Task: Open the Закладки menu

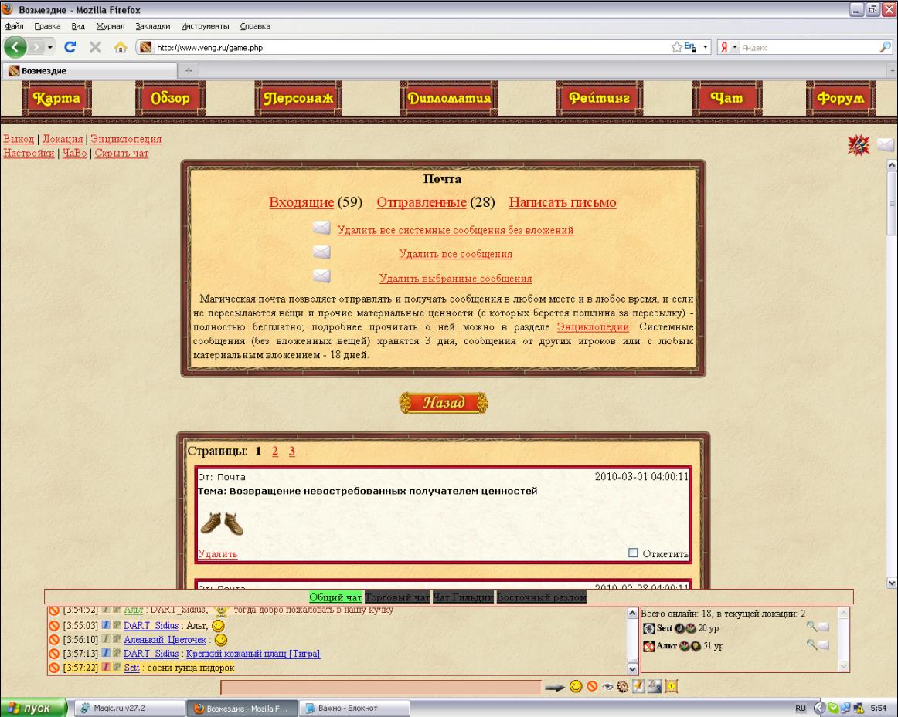Action: coord(153,26)
